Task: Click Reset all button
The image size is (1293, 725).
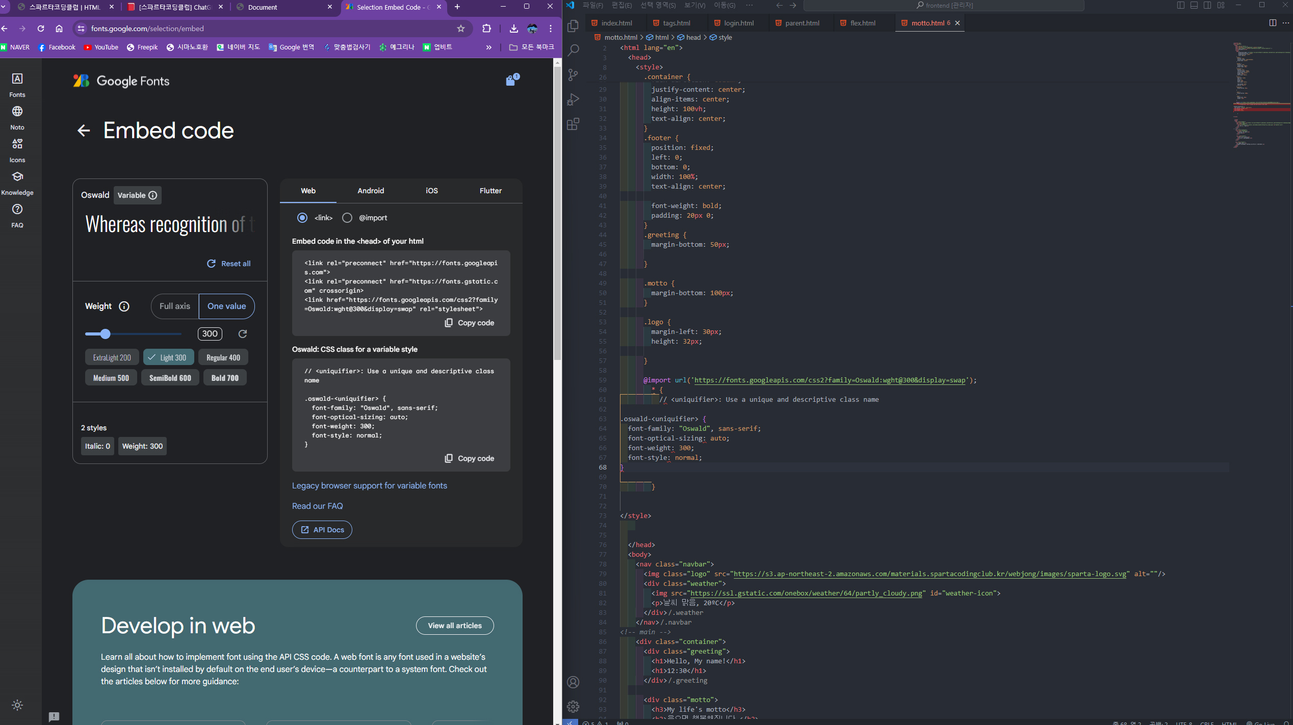Action: tap(229, 264)
